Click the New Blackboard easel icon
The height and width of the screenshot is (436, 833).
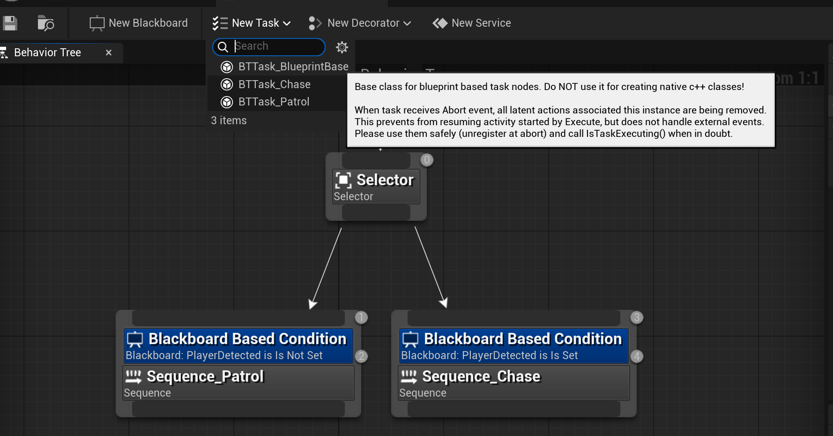97,23
